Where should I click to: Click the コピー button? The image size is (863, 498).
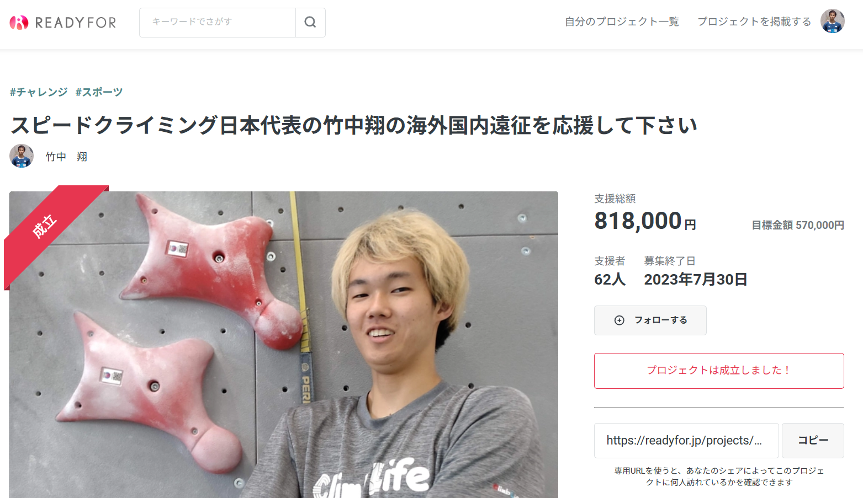coord(813,441)
